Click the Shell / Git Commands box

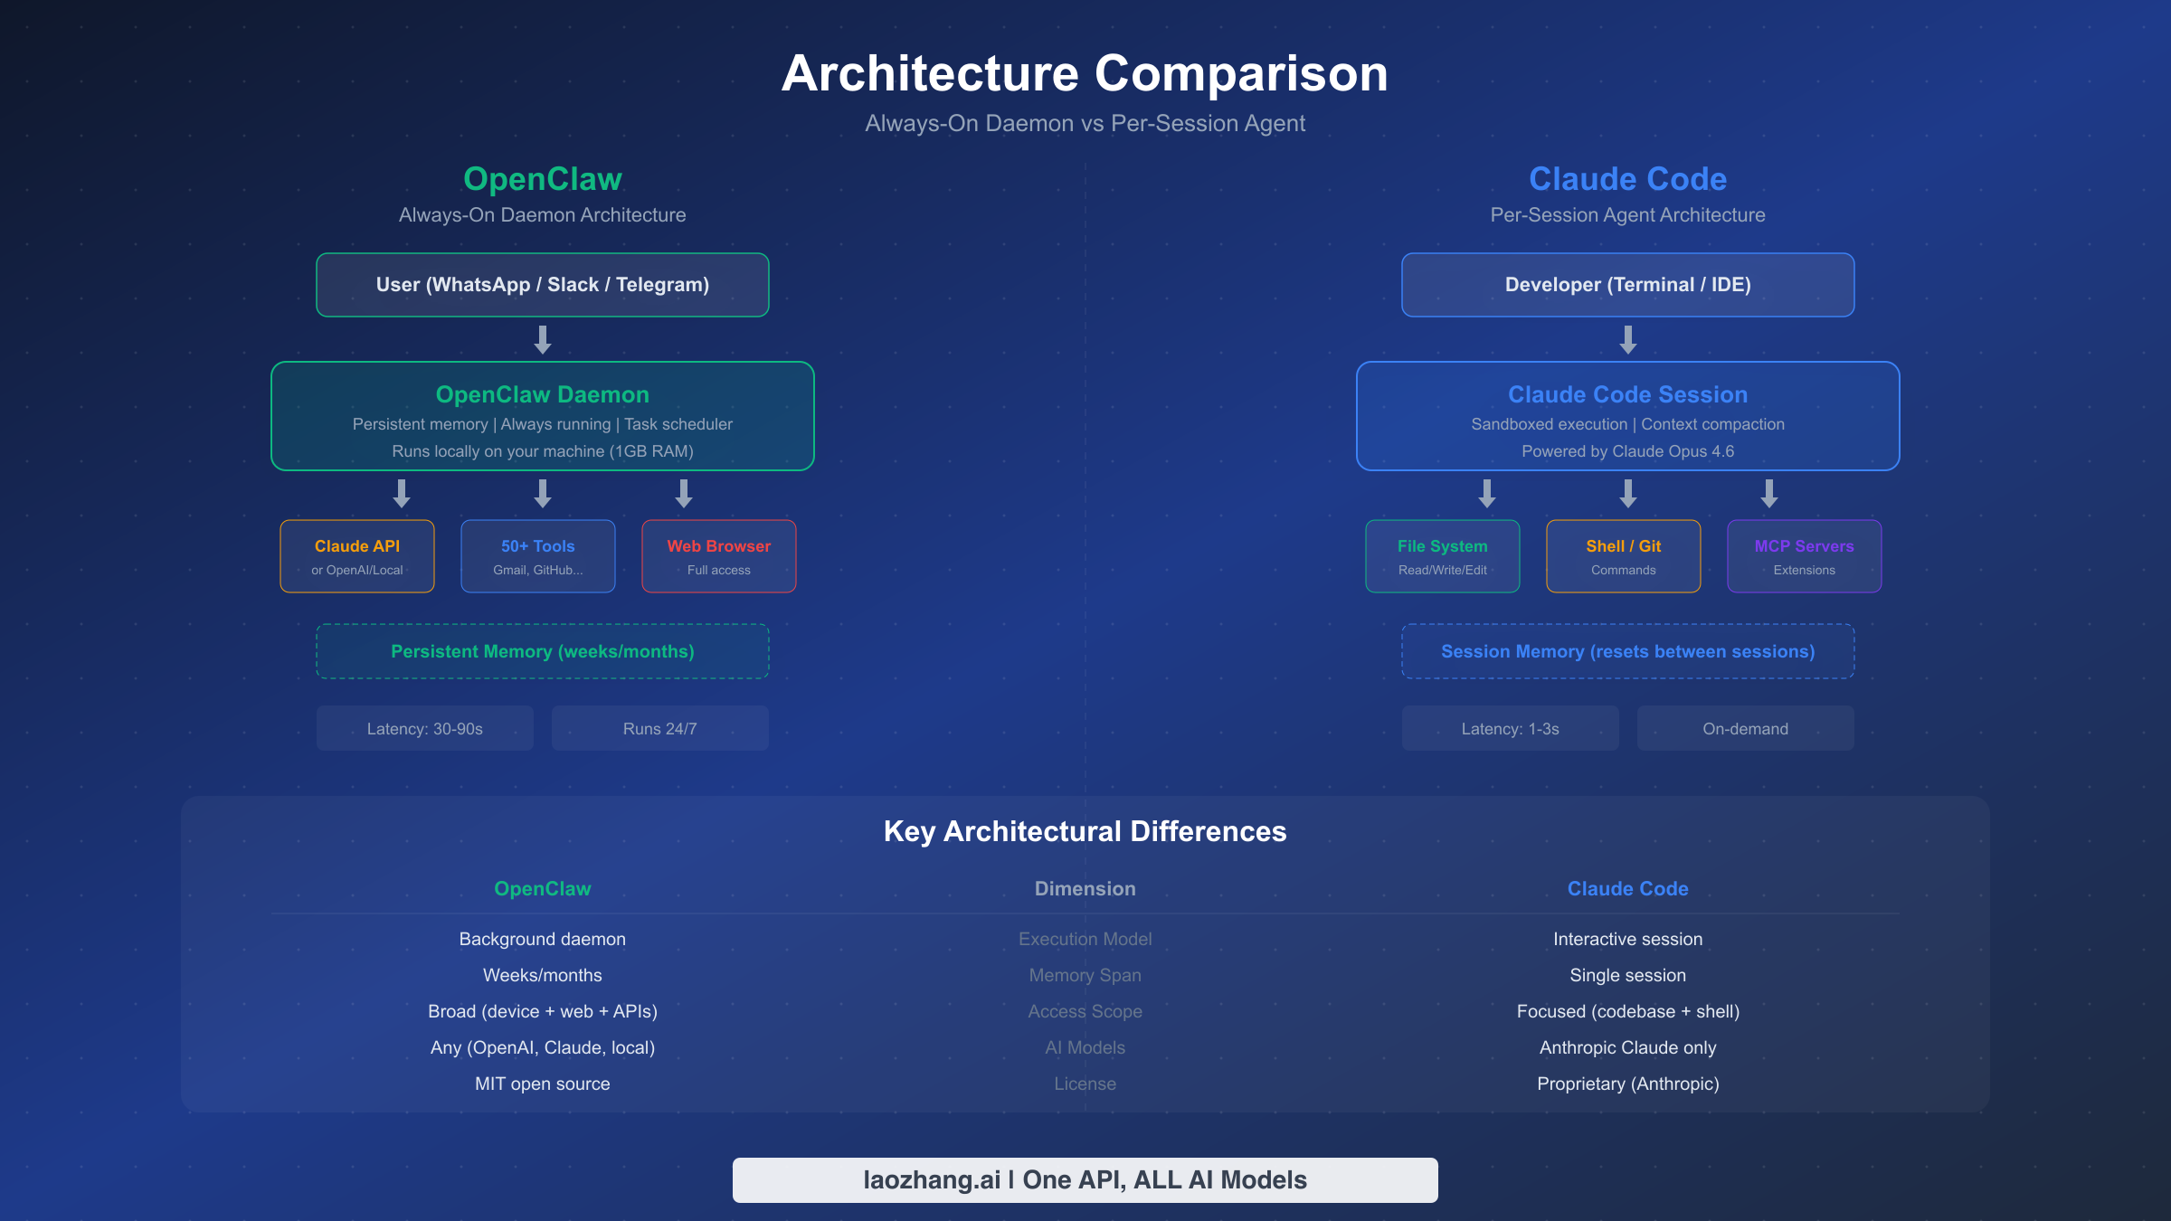tap(1622, 555)
